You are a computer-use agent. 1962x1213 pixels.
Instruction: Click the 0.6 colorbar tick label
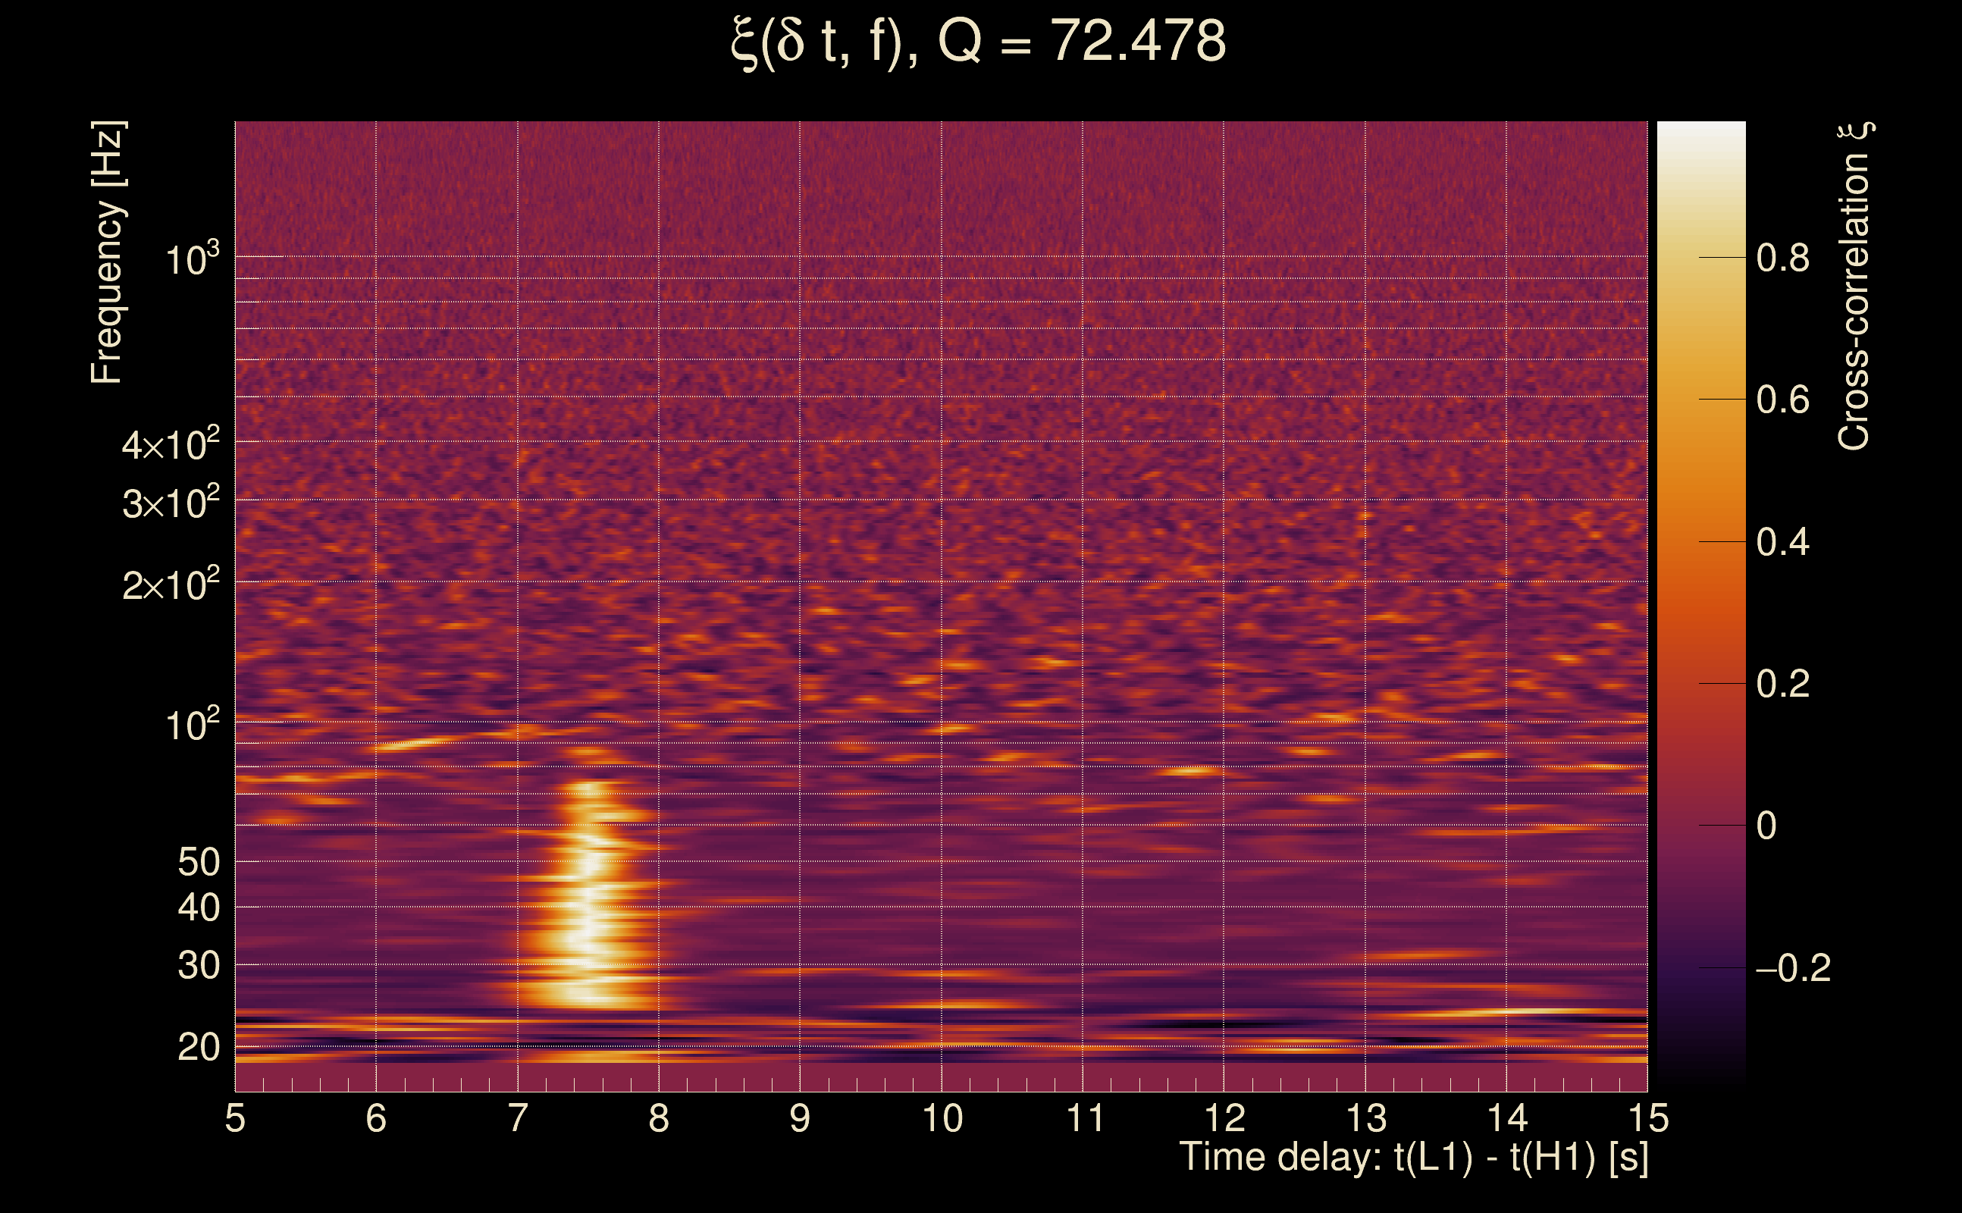click(x=1782, y=400)
